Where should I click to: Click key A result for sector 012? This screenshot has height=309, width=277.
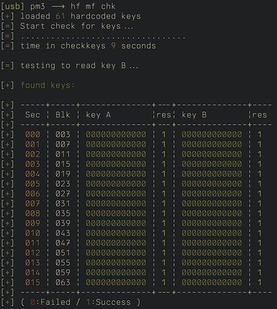pos(163,253)
